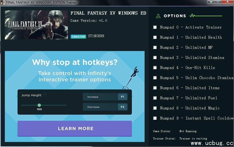Screen dimensions: 234x147
Task: Toggle Unlimited Stamina checkbox
Action: tap(155, 57)
